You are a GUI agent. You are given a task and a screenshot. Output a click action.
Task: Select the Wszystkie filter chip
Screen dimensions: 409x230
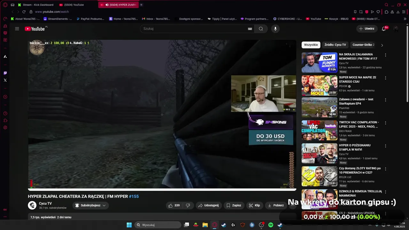tap(311, 45)
